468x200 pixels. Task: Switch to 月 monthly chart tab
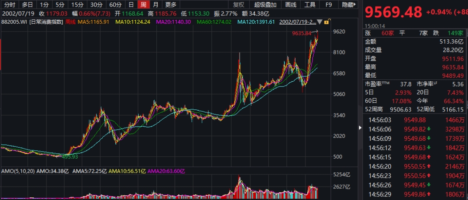156,4
